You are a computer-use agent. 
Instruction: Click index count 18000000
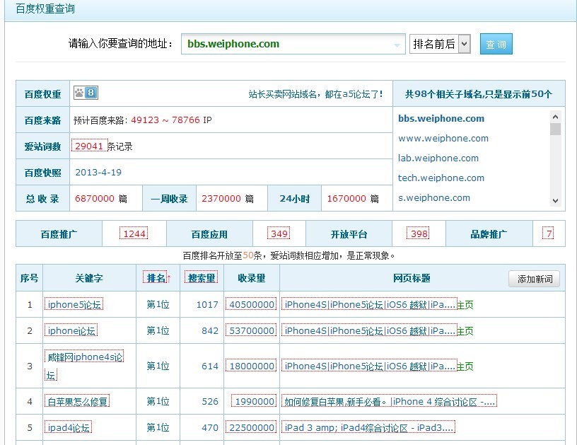point(251,366)
